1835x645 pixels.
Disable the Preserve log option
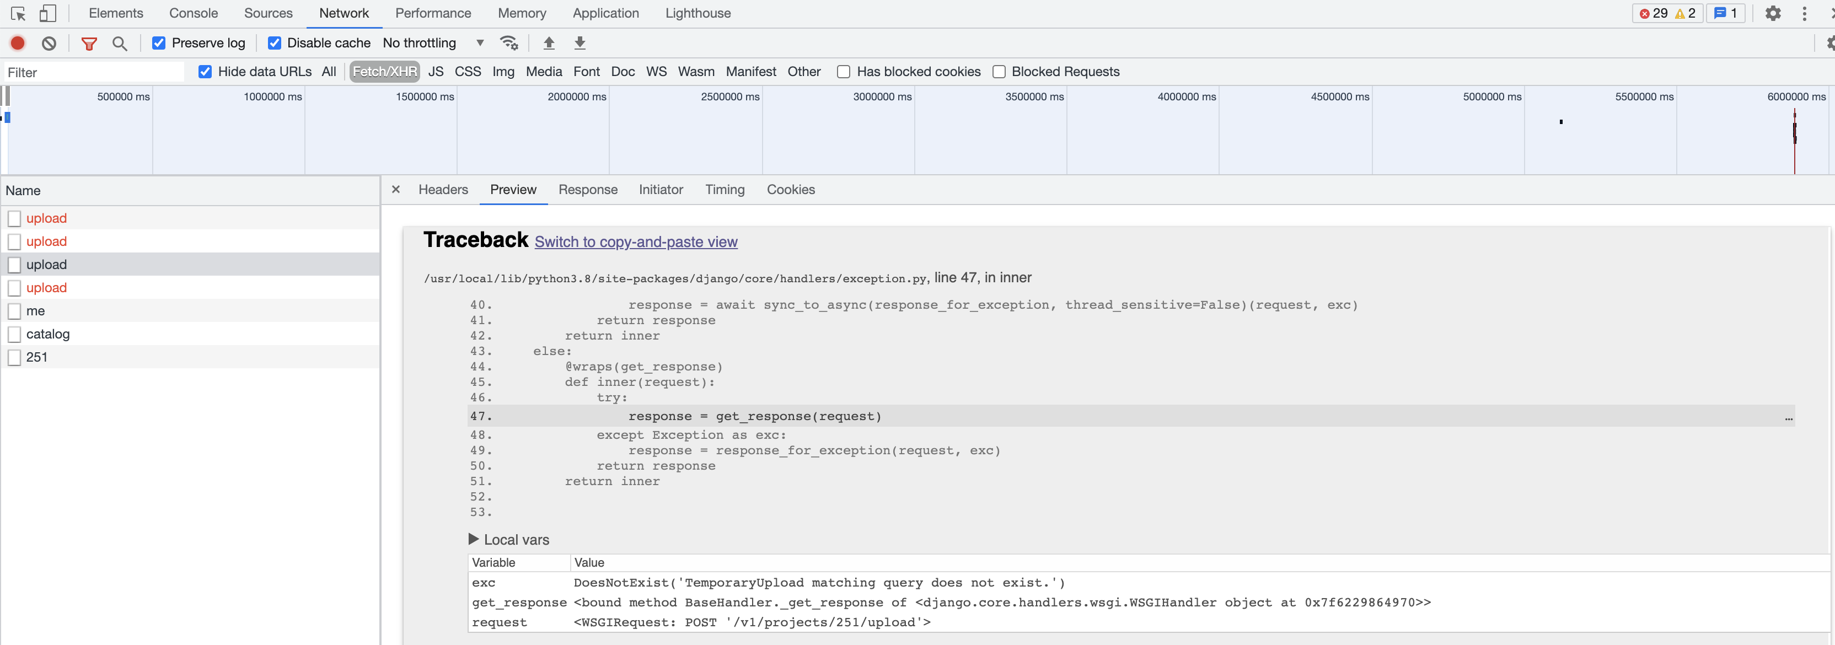(x=158, y=42)
